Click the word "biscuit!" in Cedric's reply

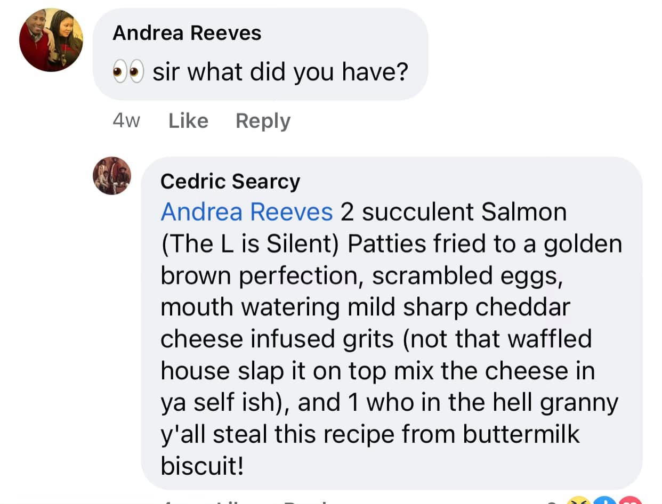(x=203, y=465)
